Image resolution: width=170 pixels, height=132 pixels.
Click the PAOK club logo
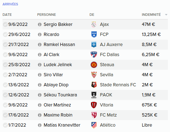[94, 95]
